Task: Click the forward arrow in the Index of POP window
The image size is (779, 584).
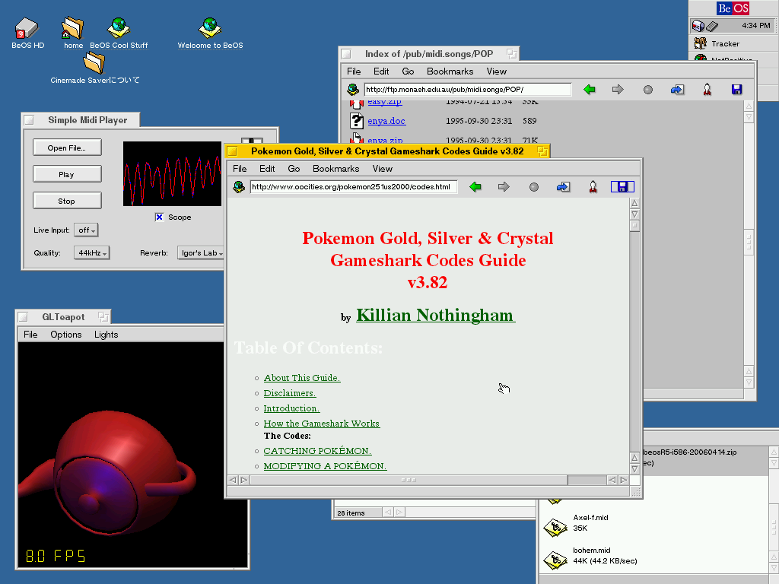Action: point(618,90)
